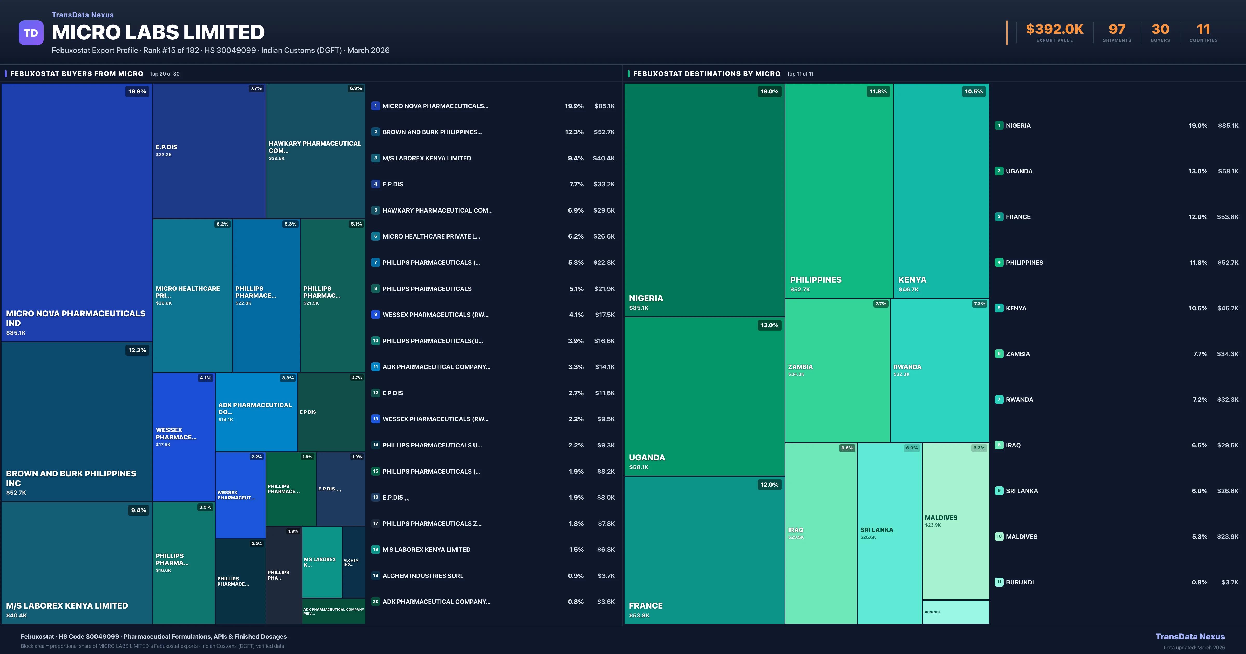This screenshot has width=1246, height=654.
Task: Select badge 11 next to ADK PHARMACEUTICAL COMPANY
Action: pyautogui.click(x=375, y=367)
